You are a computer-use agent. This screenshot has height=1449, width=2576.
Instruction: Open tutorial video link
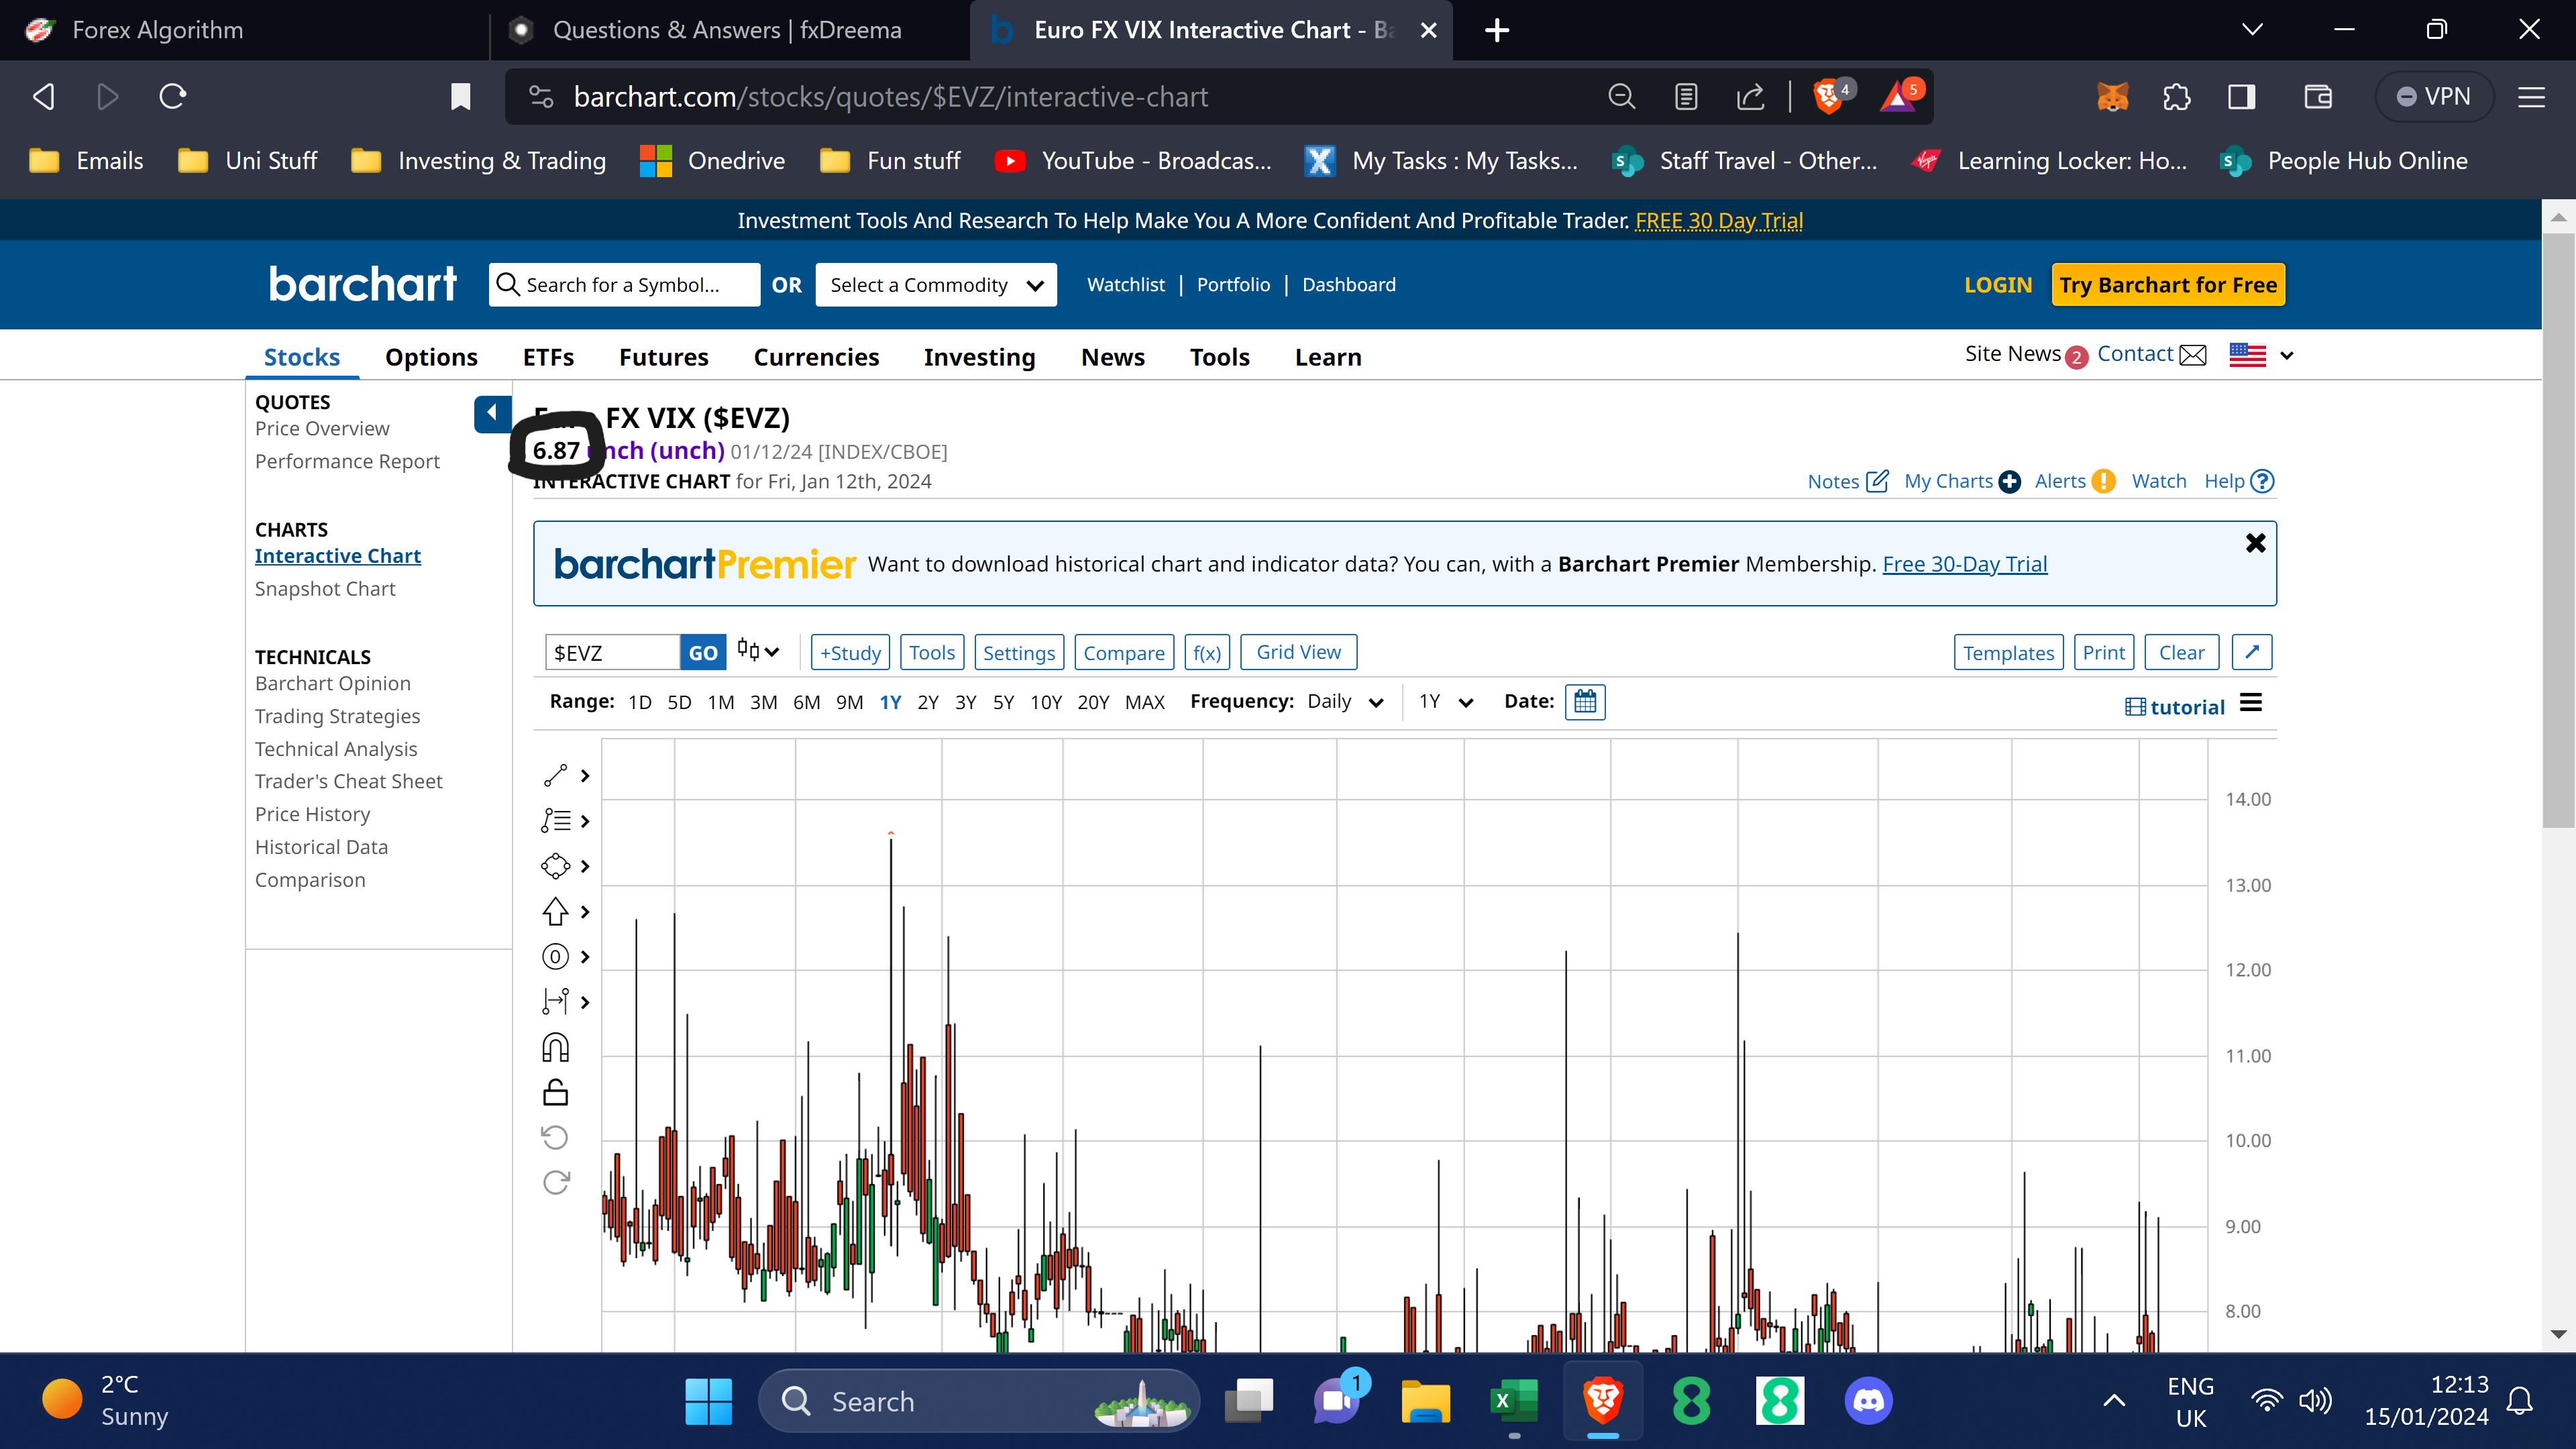point(2174,707)
